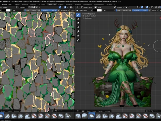This screenshot has height=121, width=161.
Task: Toggle size pressure sensitivity in image editor
Action: (x=39, y=10)
